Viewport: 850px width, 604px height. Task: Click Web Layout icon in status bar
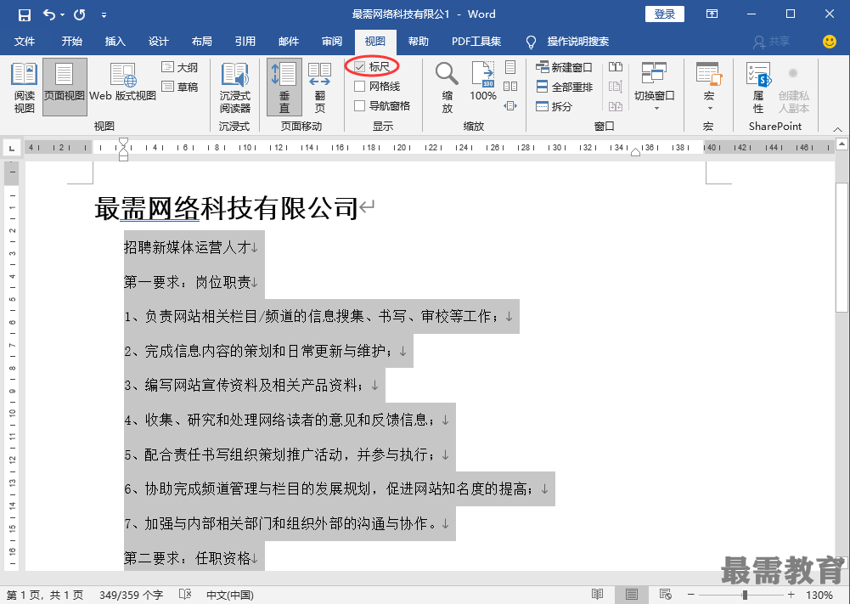[x=666, y=595]
